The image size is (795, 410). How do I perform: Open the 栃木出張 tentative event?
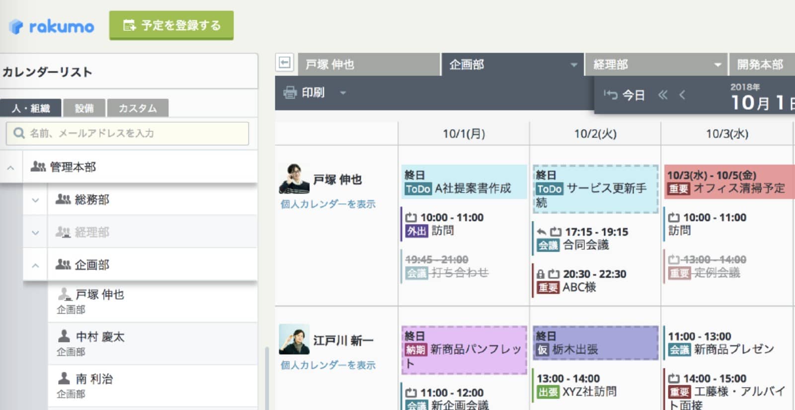(596, 343)
